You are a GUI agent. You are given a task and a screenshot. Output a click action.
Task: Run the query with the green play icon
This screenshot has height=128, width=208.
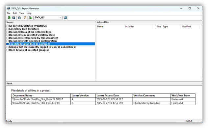31,18
